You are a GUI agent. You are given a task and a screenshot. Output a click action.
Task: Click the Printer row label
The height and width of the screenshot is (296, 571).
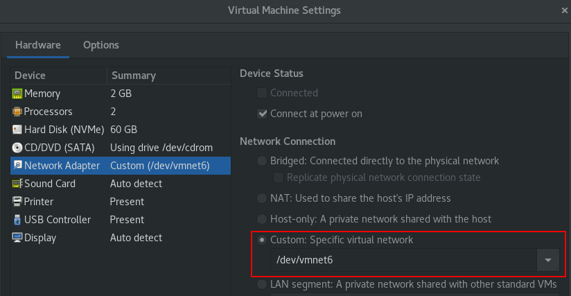pos(39,202)
